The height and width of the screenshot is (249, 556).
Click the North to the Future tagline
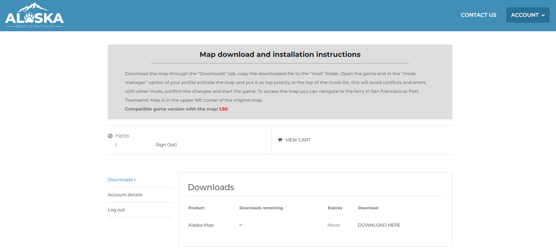[34, 26]
